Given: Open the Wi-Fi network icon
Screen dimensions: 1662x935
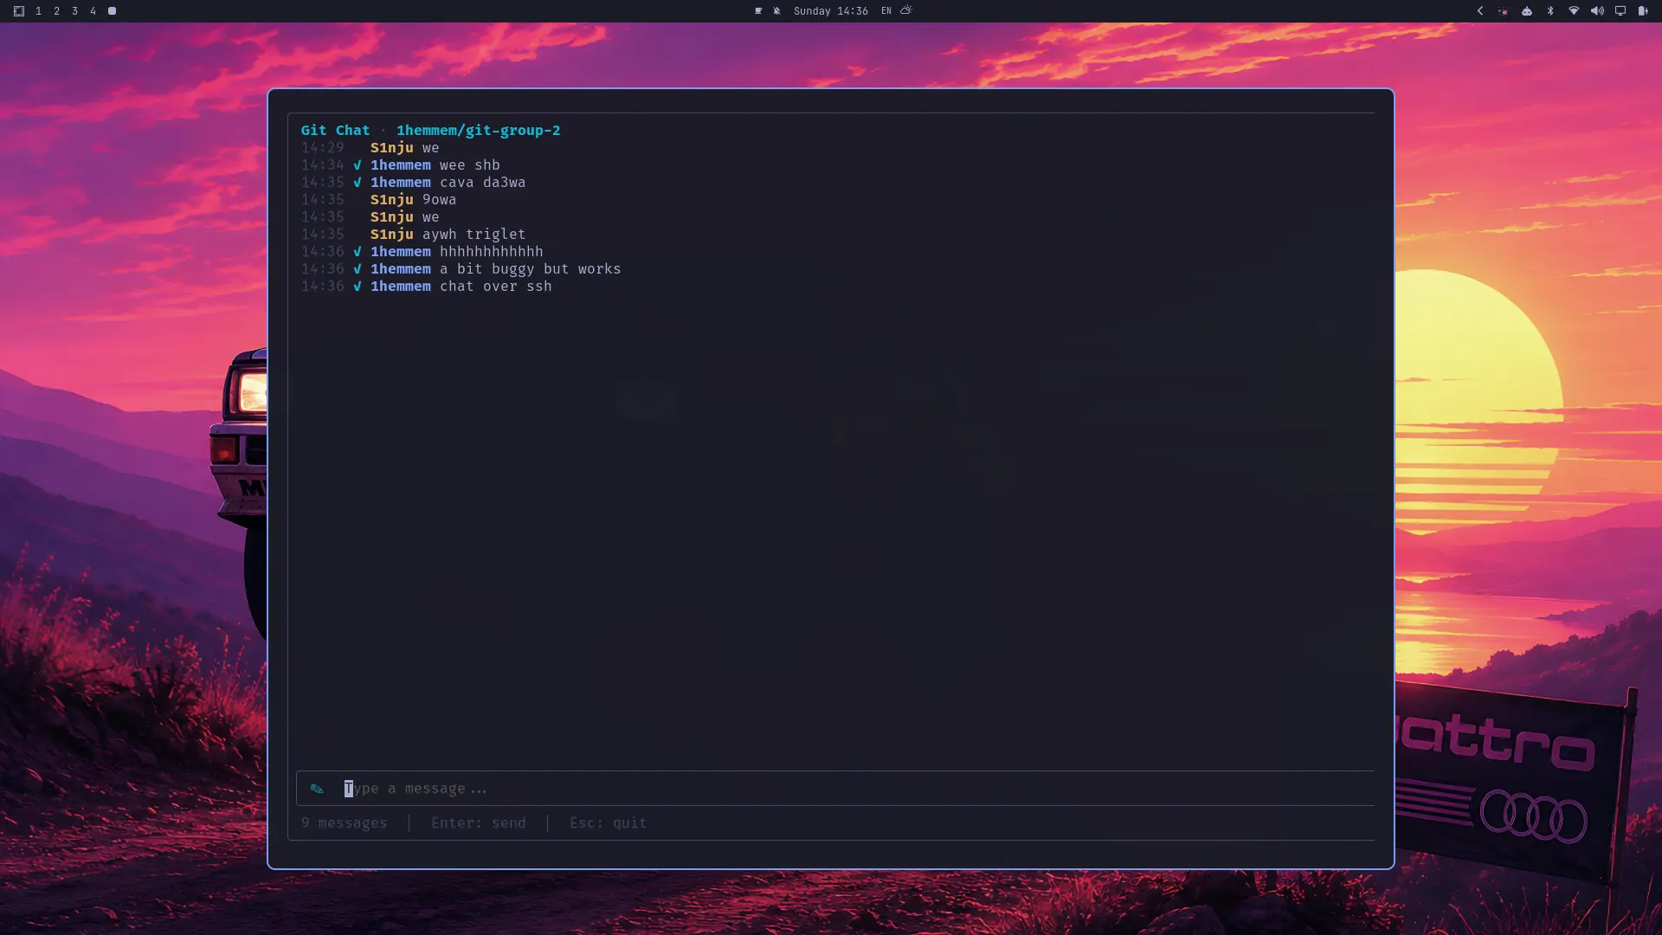Looking at the screenshot, I should [x=1574, y=11].
